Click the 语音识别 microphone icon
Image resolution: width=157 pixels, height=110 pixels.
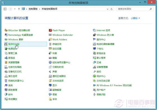point(94,94)
